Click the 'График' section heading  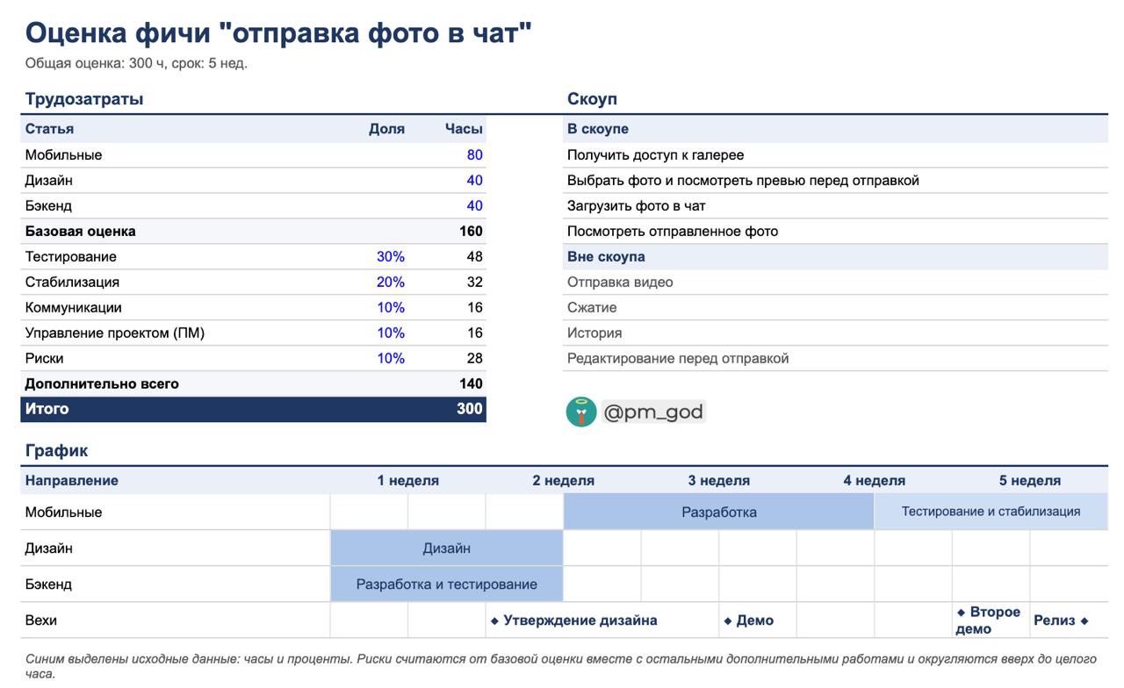tap(56, 451)
